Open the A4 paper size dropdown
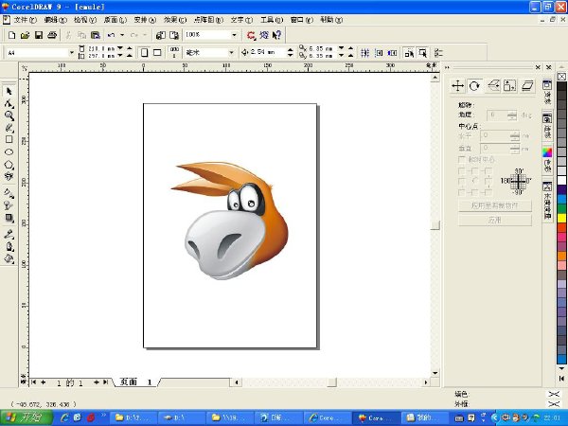 point(71,53)
